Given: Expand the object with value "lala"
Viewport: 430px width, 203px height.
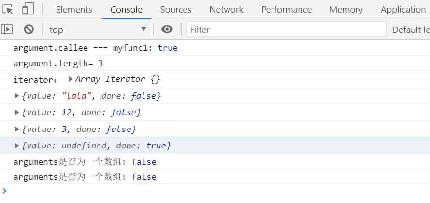Looking at the screenshot, I should point(17,96).
